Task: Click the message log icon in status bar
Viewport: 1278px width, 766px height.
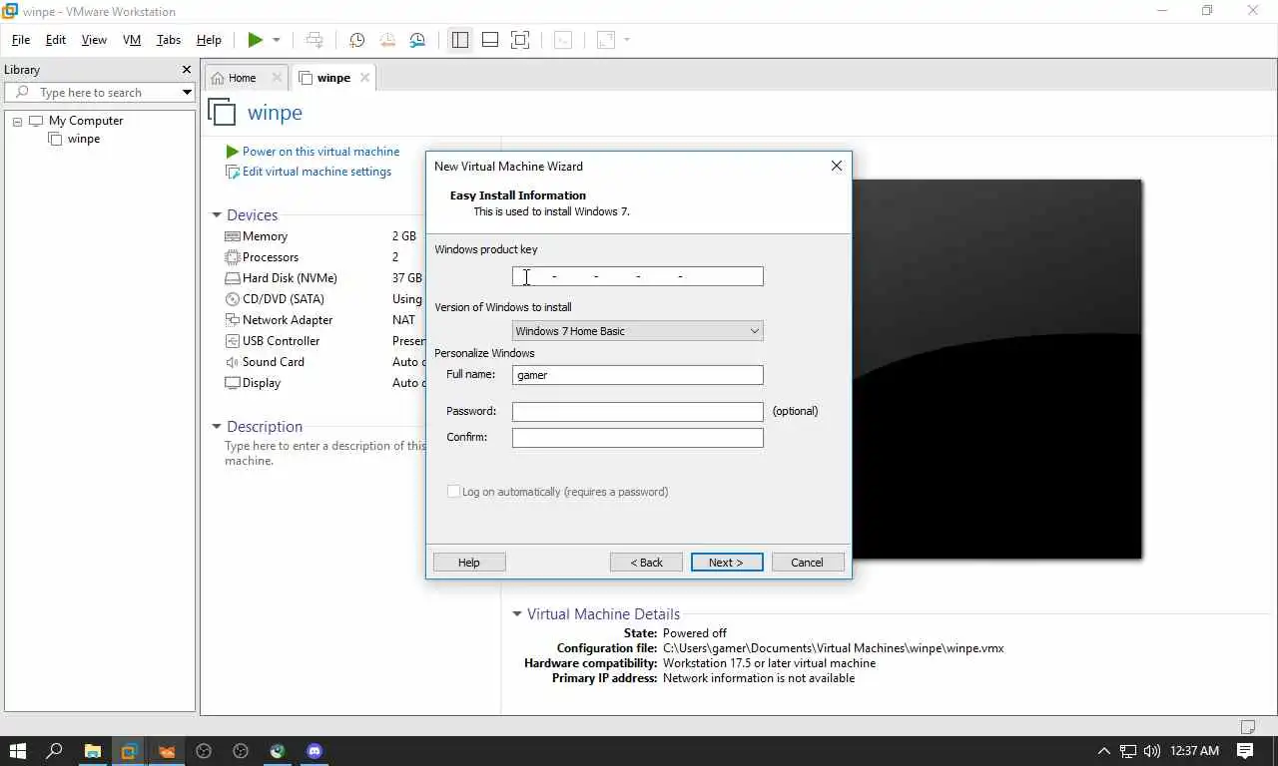Action: [x=1248, y=726]
